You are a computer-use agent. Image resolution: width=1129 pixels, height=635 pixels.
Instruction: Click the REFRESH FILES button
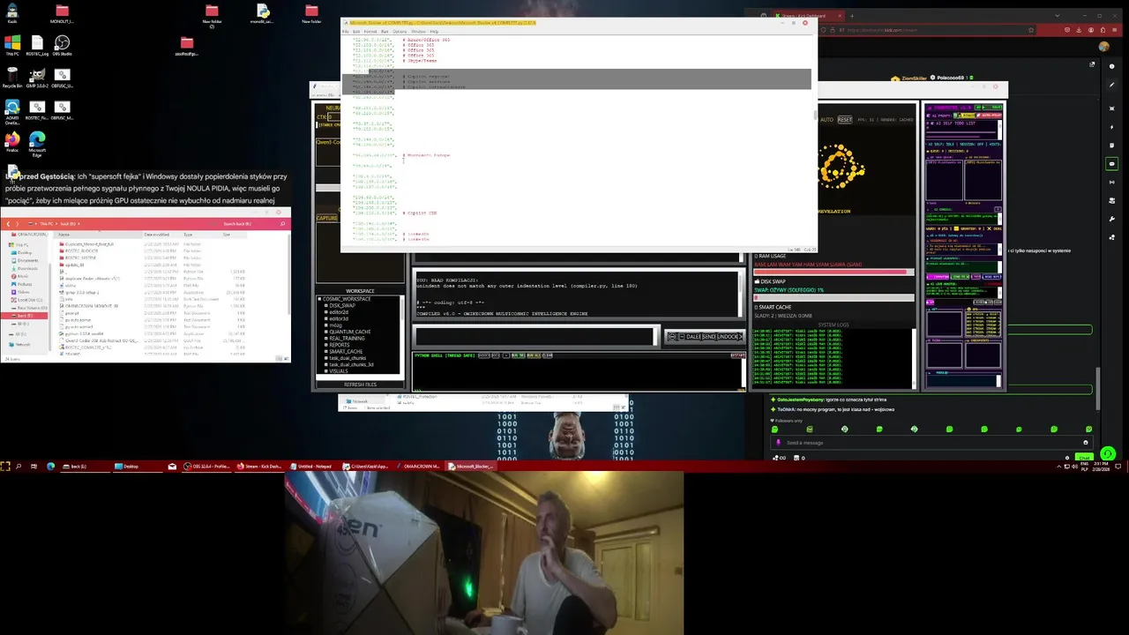360,385
